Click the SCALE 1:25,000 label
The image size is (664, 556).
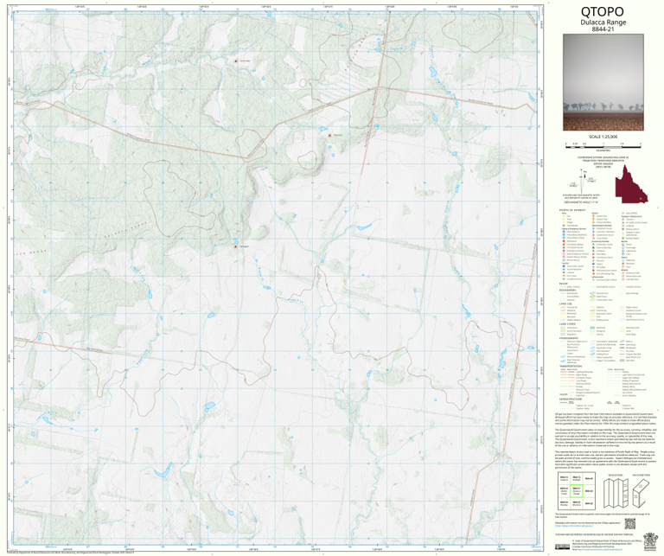coord(603,137)
